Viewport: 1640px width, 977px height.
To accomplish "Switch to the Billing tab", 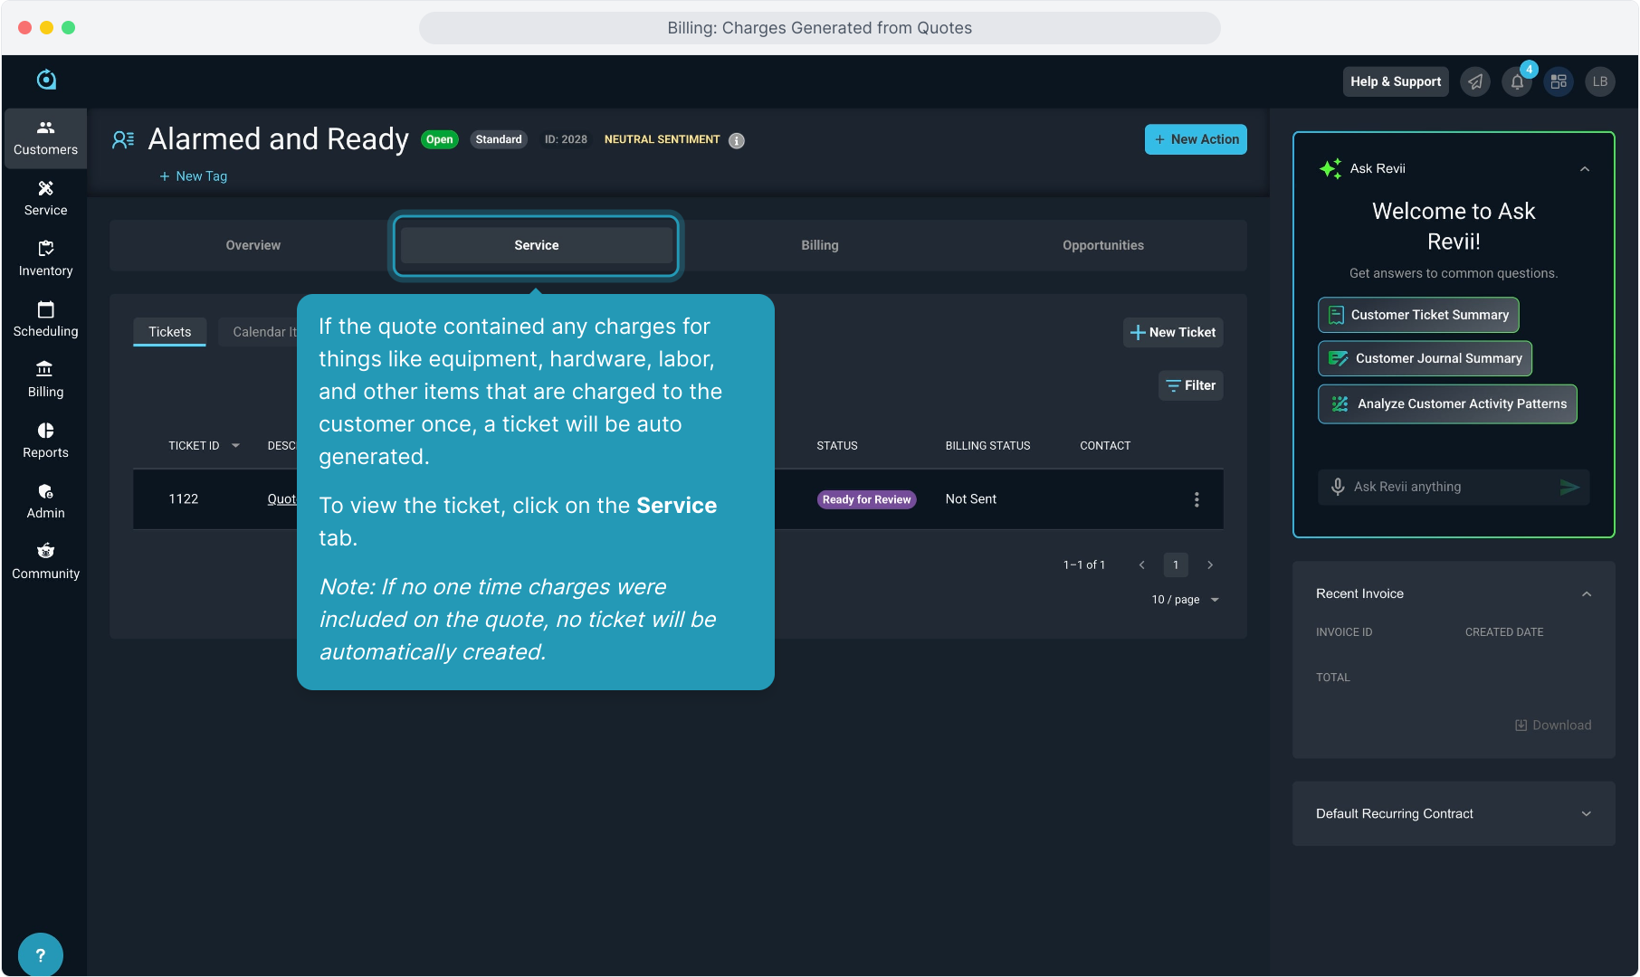I will [819, 245].
